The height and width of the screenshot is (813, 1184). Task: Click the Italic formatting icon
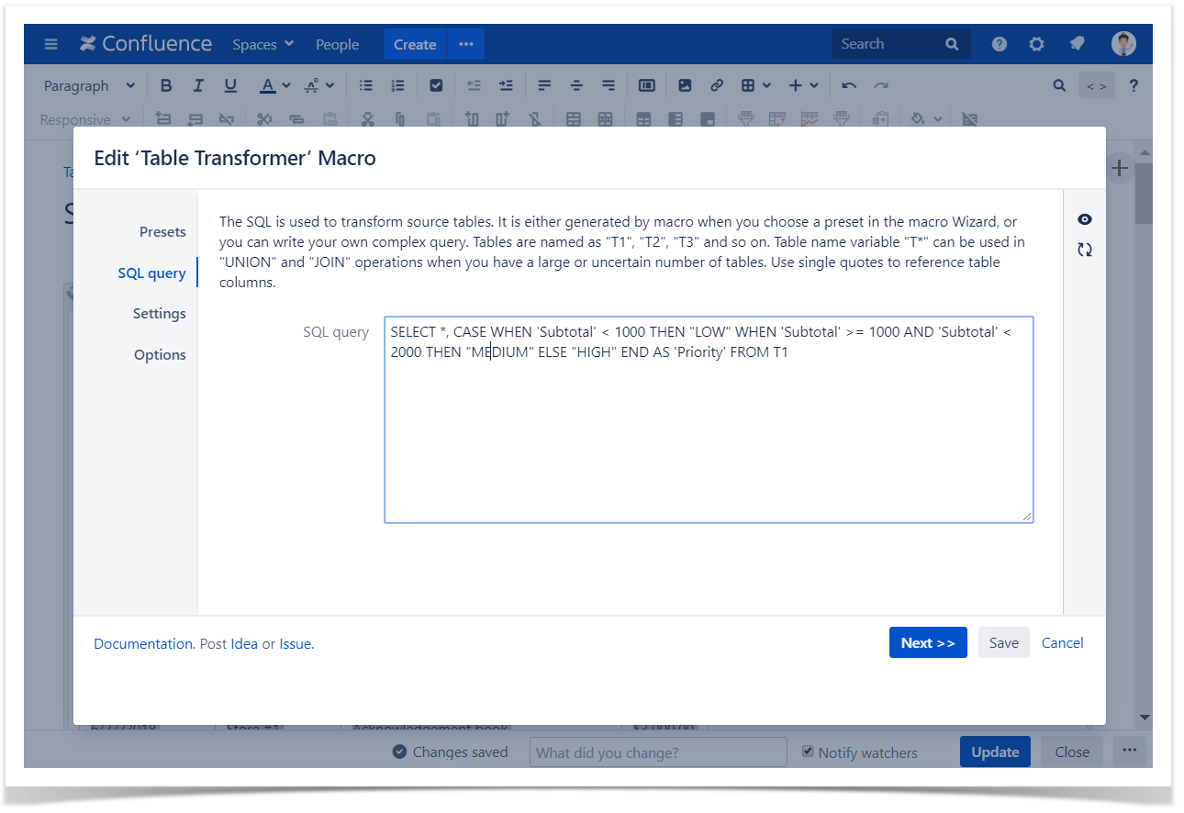tap(197, 85)
